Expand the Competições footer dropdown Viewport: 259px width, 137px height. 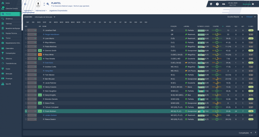[245, 133]
